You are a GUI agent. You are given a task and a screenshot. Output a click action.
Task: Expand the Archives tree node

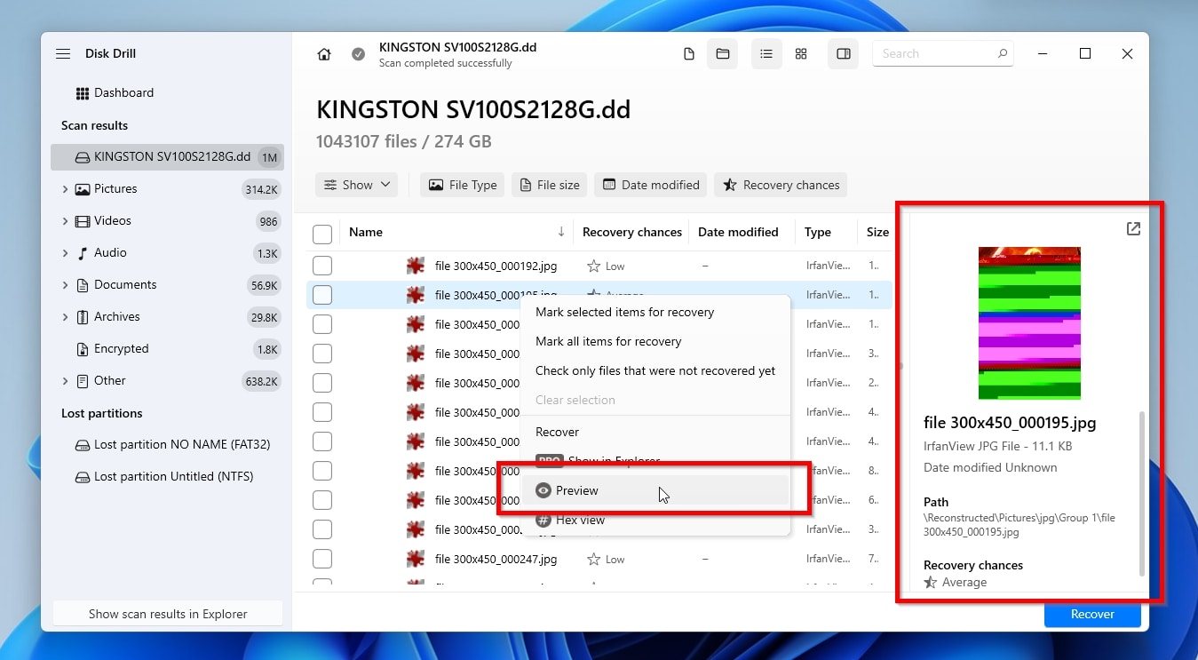(x=65, y=317)
